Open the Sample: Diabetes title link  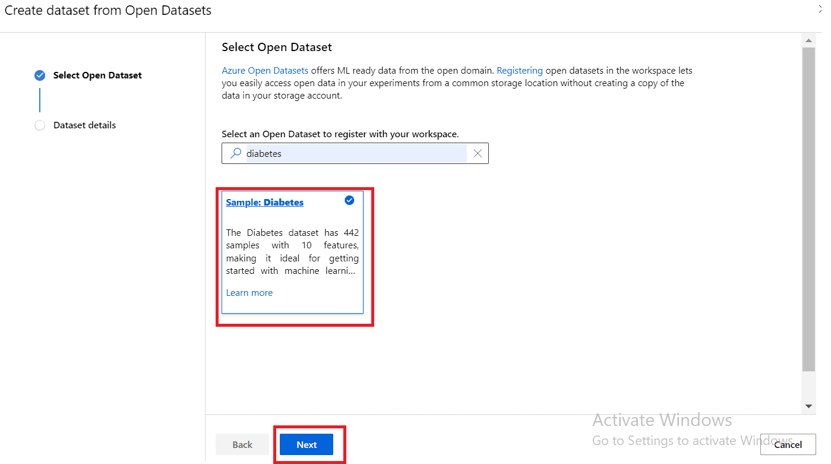(x=265, y=202)
